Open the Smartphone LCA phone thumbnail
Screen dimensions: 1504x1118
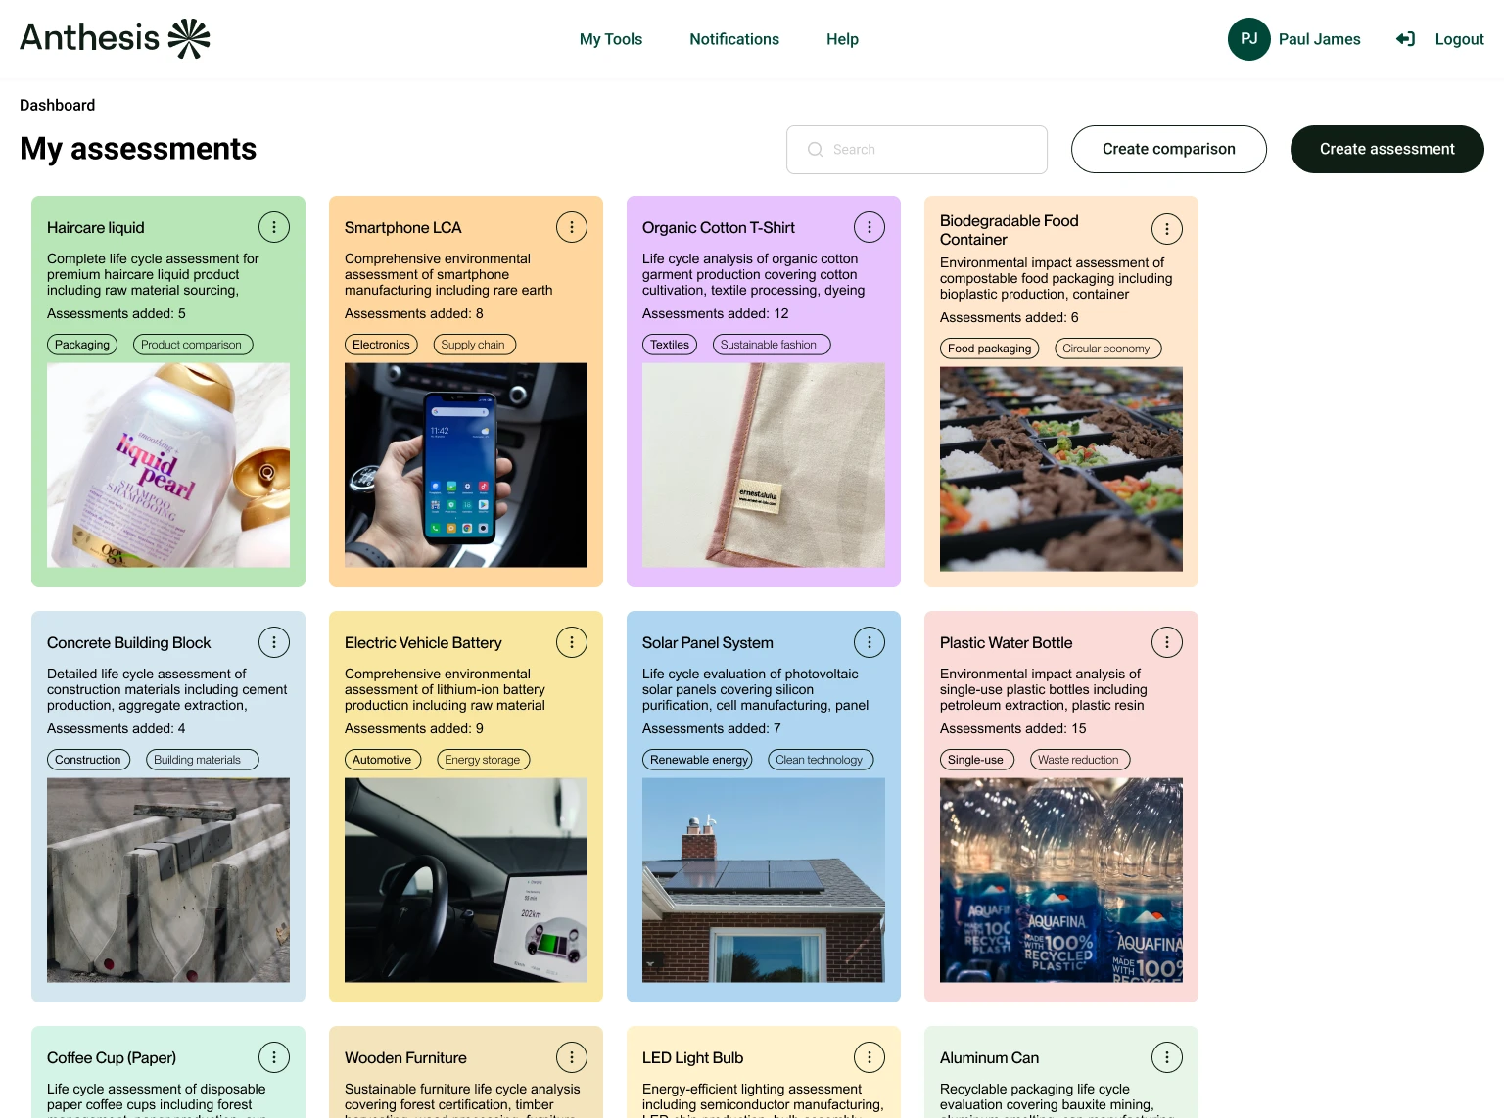(466, 465)
